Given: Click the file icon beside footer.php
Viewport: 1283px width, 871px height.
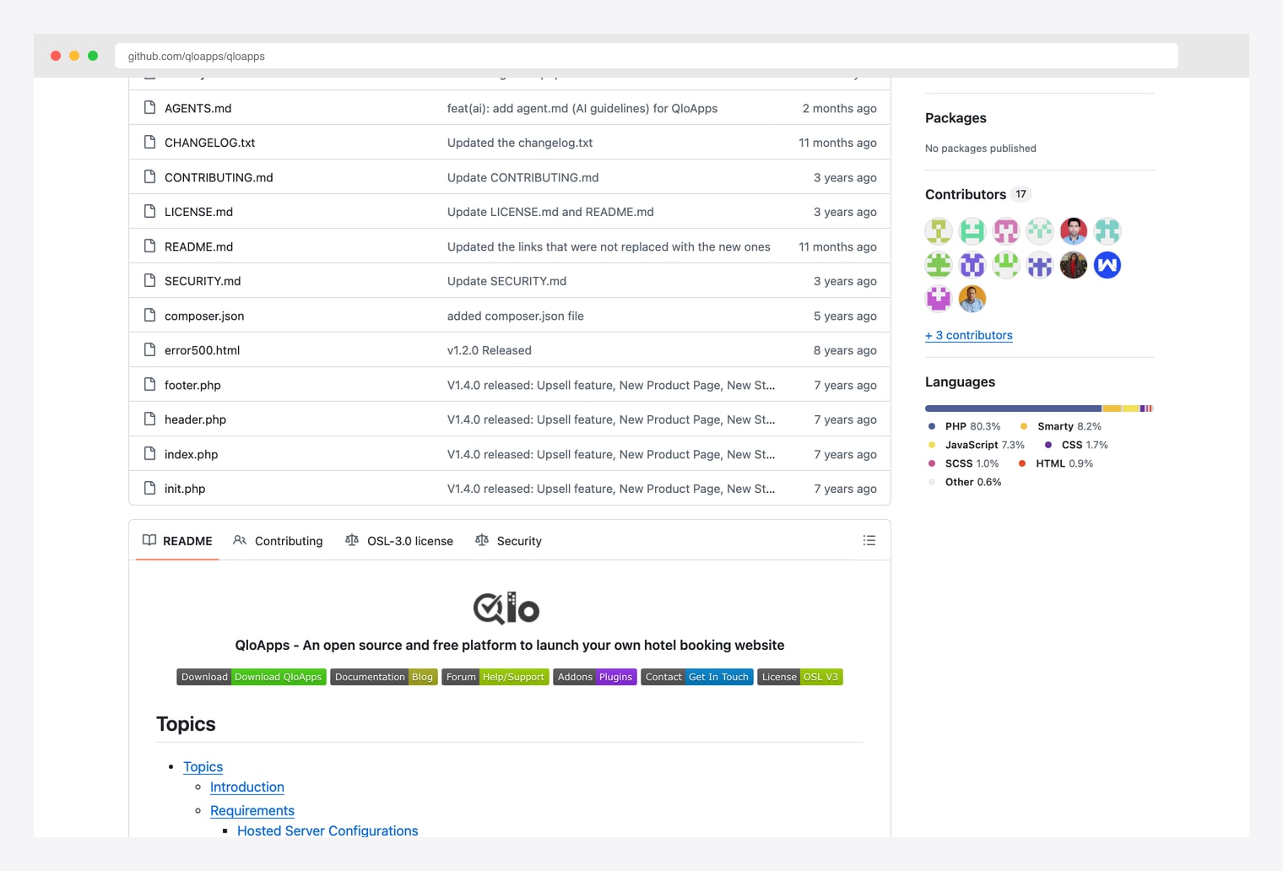Looking at the screenshot, I should pyautogui.click(x=149, y=384).
